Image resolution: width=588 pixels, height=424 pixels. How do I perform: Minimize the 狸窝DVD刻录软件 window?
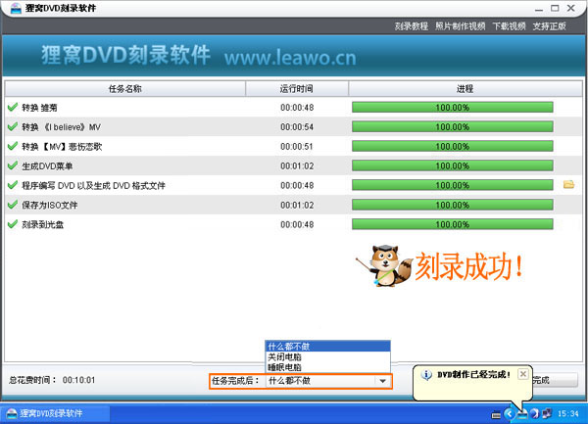pyautogui.click(x=539, y=8)
